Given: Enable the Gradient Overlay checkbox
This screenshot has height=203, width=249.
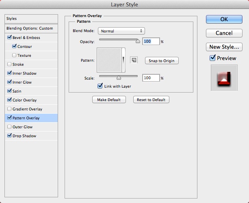Looking at the screenshot, I should 9,109.
